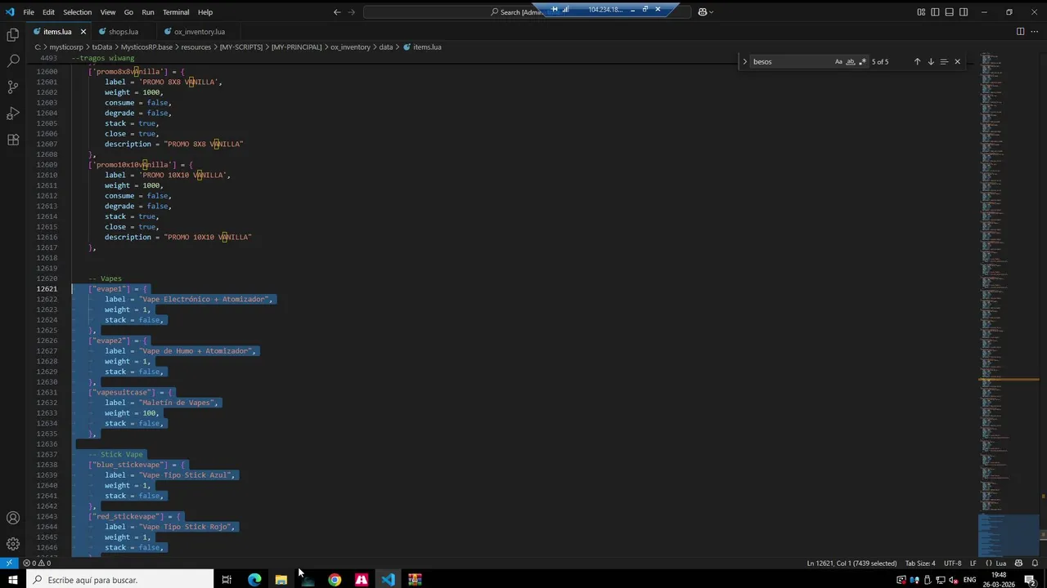
Task: Go forward with the navigation arrow
Action: tap(352, 12)
